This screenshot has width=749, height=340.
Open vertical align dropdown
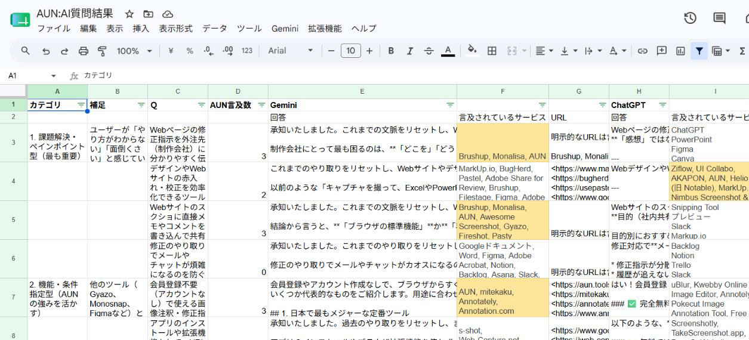click(x=568, y=51)
